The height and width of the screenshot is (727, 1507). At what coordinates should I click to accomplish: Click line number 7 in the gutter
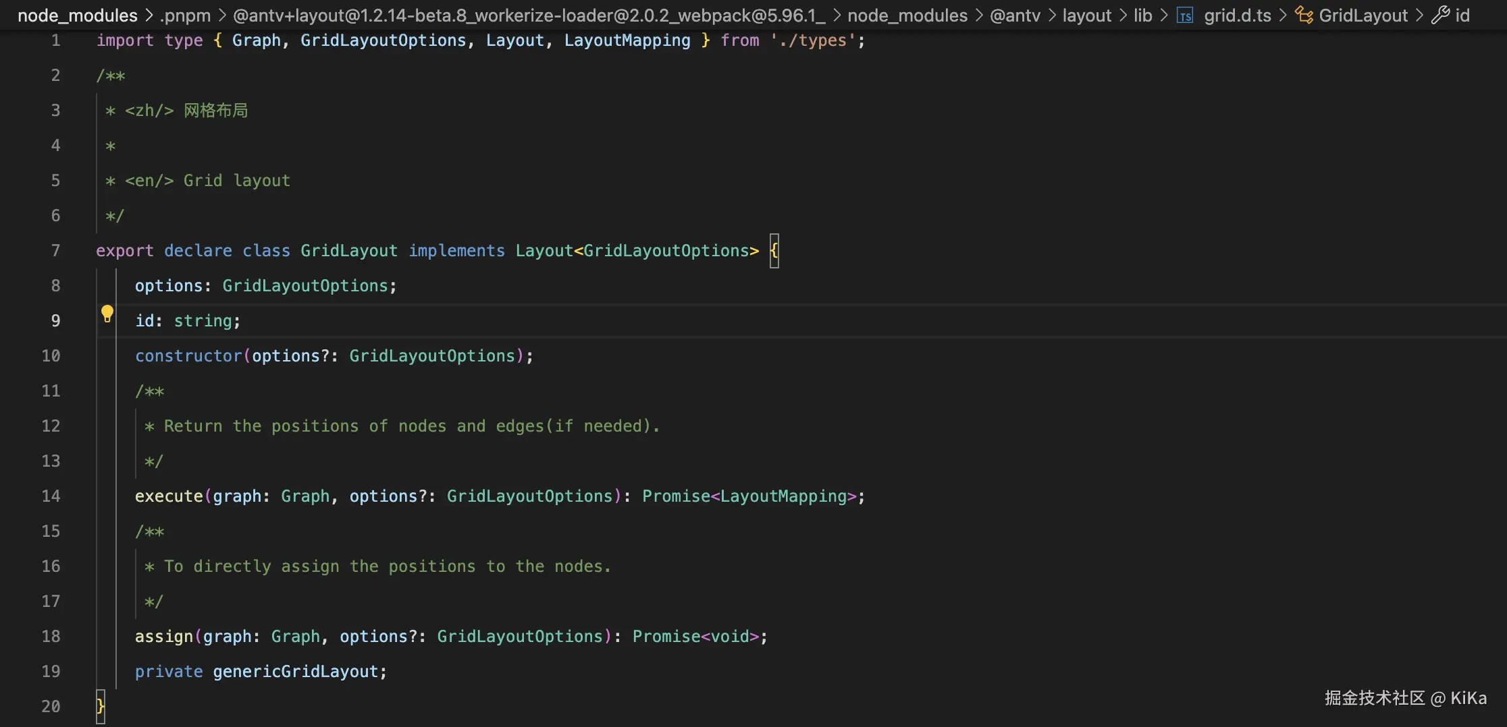click(x=55, y=251)
